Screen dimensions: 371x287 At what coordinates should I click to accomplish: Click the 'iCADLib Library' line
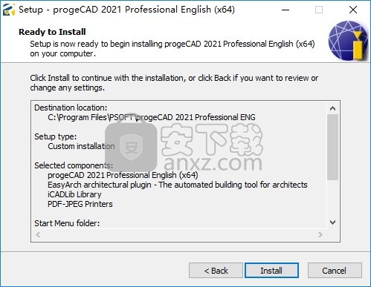[x=74, y=194]
